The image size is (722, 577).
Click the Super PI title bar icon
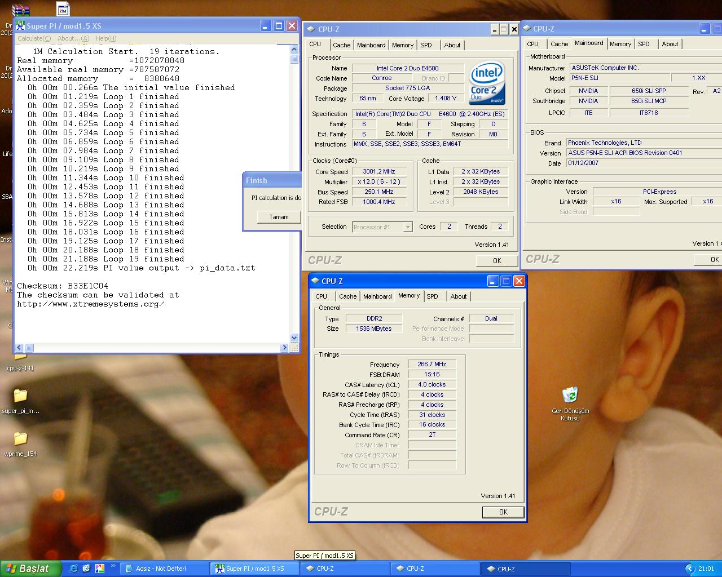point(20,26)
